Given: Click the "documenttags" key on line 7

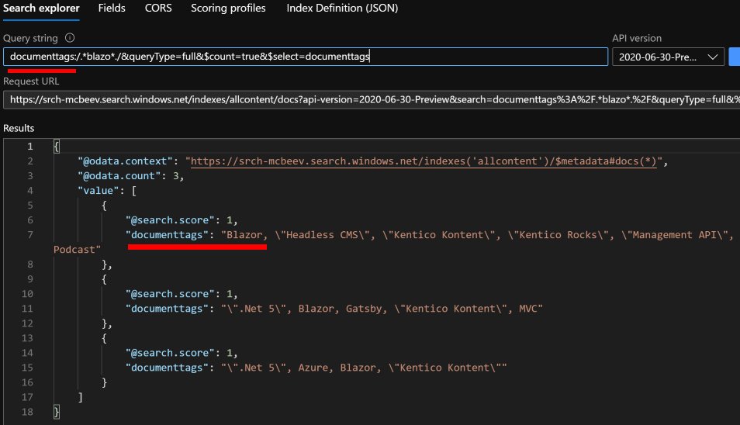Looking at the screenshot, I should tap(167, 235).
